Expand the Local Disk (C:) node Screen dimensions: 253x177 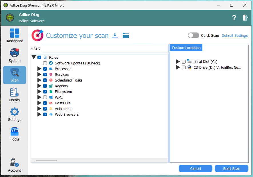[178, 62]
